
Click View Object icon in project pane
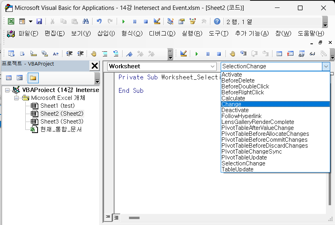point(20,78)
